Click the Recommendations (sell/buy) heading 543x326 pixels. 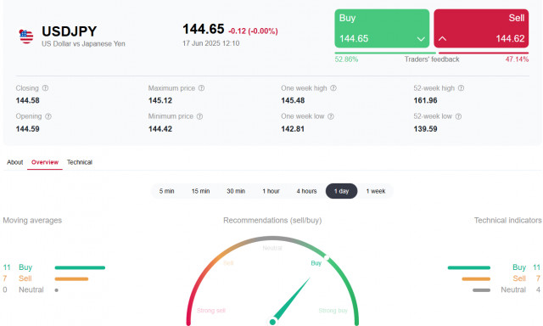[x=272, y=221]
